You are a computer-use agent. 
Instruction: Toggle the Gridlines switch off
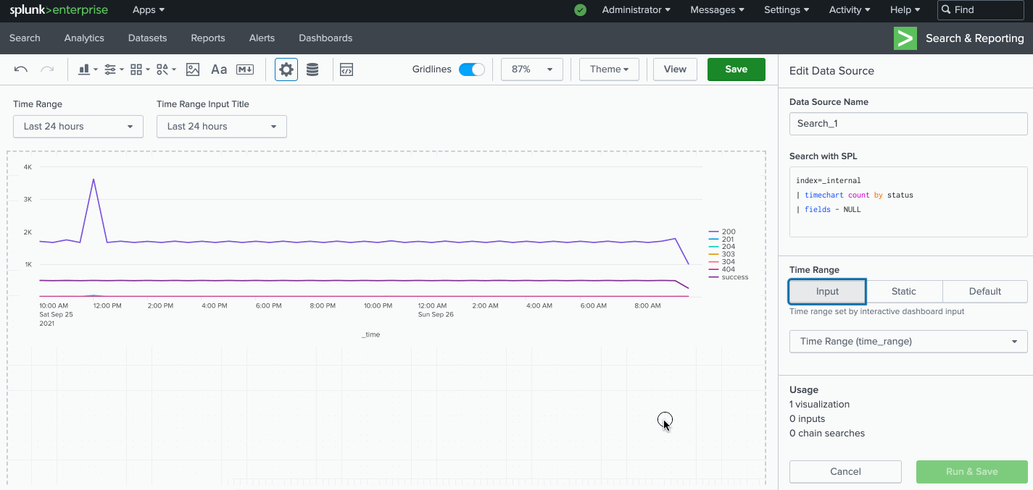tap(472, 69)
